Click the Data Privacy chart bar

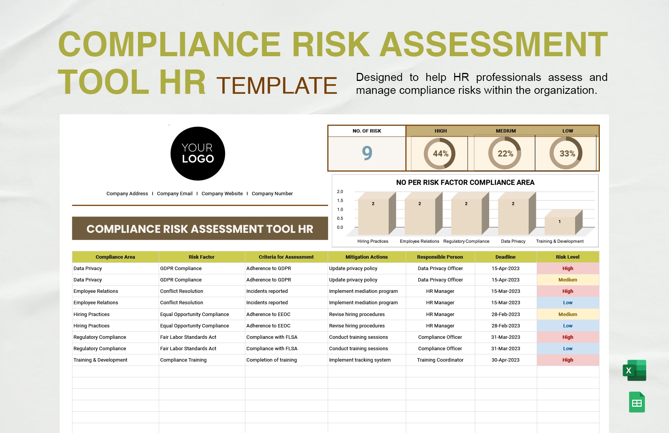click(517, 214)
